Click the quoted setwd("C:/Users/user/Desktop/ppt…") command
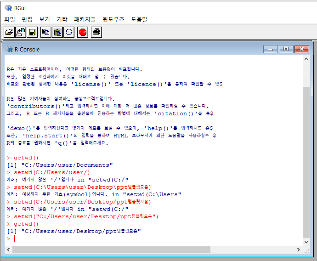 click(82, 216)
